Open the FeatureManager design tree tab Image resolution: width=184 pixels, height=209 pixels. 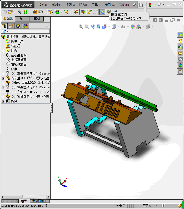click(x=4, y=26)
